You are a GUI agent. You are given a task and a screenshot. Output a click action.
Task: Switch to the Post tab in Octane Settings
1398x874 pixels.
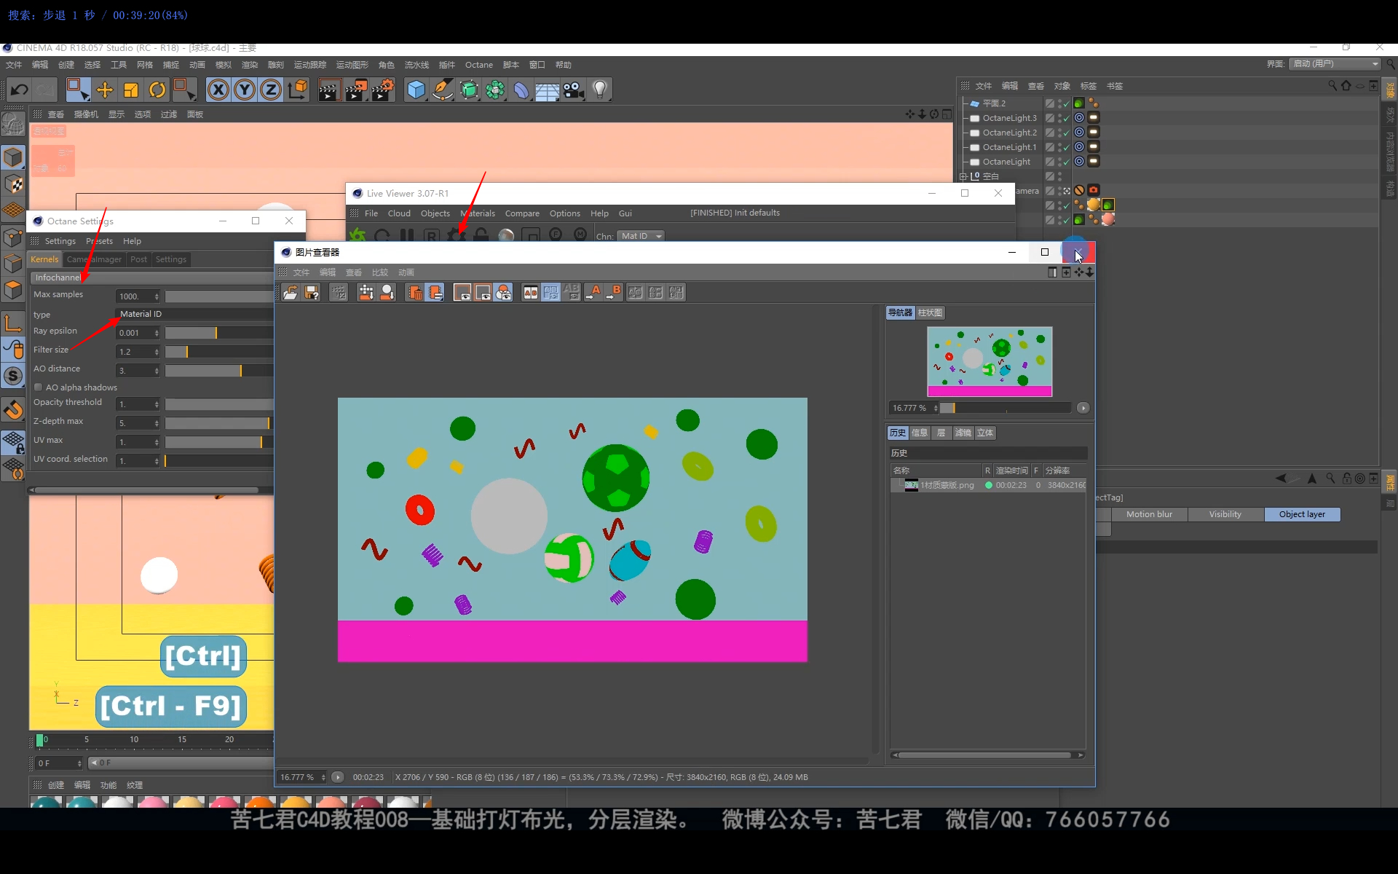(x=138, y=259)
